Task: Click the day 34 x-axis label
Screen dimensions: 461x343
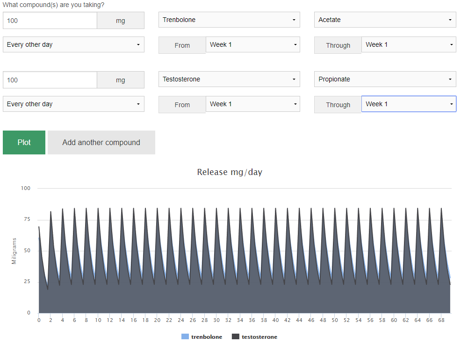Action: pyautogui.click(x=240, y=321)
